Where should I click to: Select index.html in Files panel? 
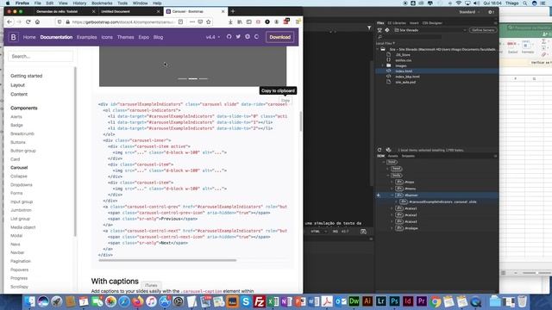[x=404, y=71]
